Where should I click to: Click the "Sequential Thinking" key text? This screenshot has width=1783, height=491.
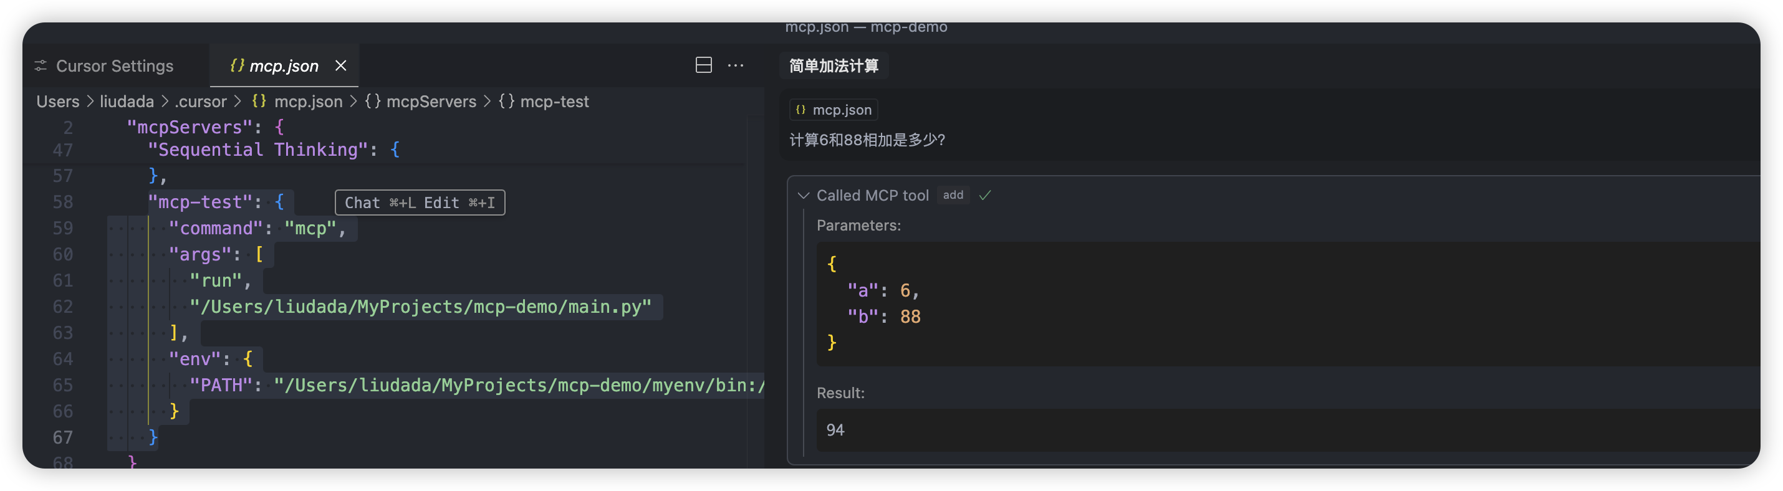coord(258,150)
